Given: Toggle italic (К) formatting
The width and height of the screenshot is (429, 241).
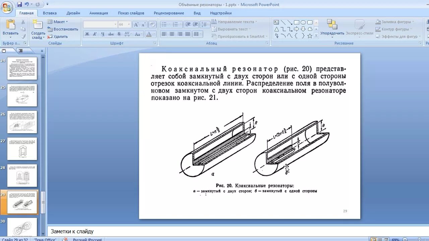Looking at the screenshot, I should click(95, 34).
